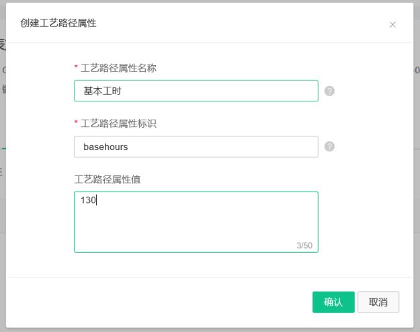Click the red asterisk before 工艺路径属性名称
The image size is (420, 332).
click(76, 67)
